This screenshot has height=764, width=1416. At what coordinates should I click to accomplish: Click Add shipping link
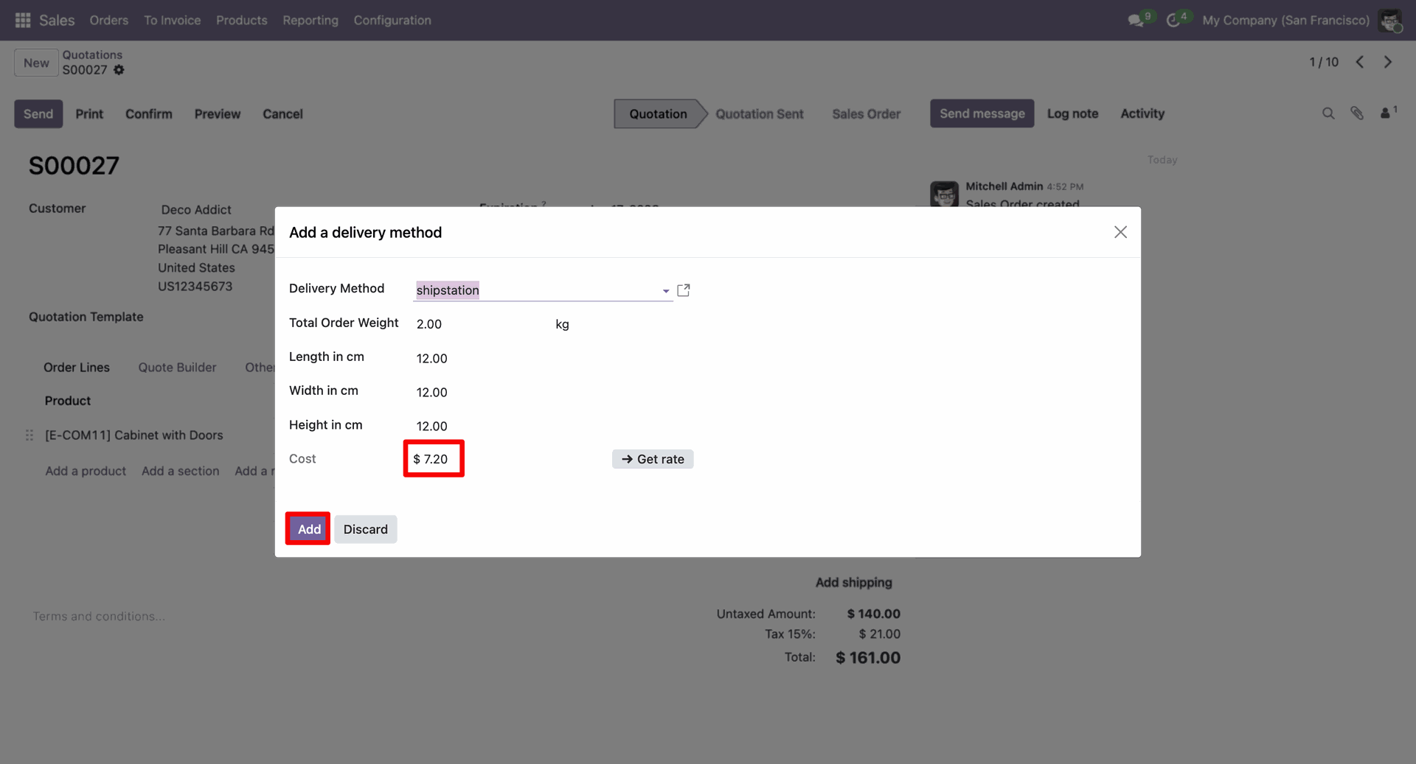click(x=854, y=582)
